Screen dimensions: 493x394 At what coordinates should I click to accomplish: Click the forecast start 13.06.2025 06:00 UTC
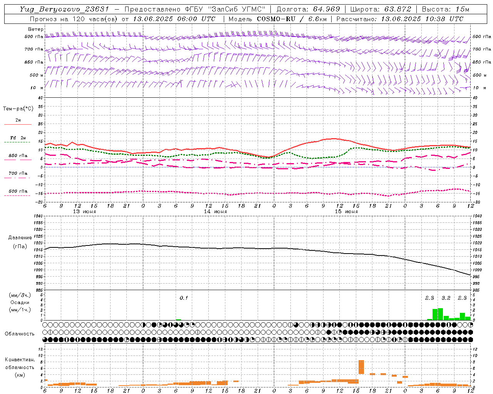(x=174, y=19)
